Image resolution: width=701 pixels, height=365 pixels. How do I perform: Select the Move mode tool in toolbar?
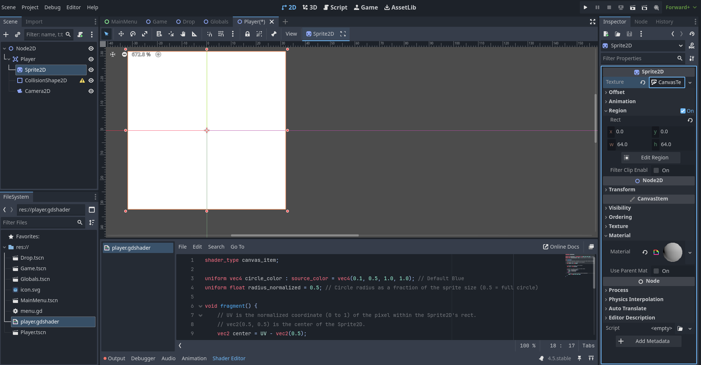click(x=121, y=34)
